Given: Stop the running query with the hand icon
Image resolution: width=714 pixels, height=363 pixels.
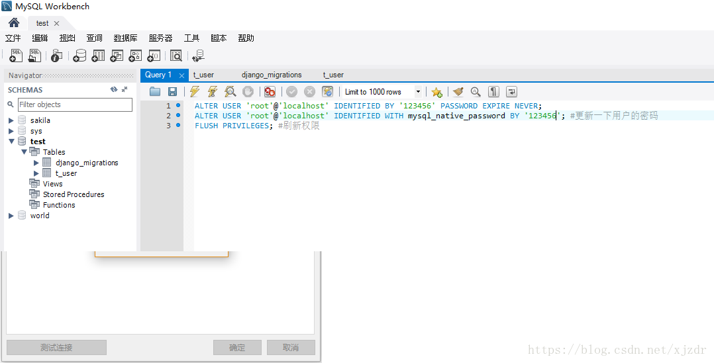Looking at the screenshot, I should coord(248,92).
